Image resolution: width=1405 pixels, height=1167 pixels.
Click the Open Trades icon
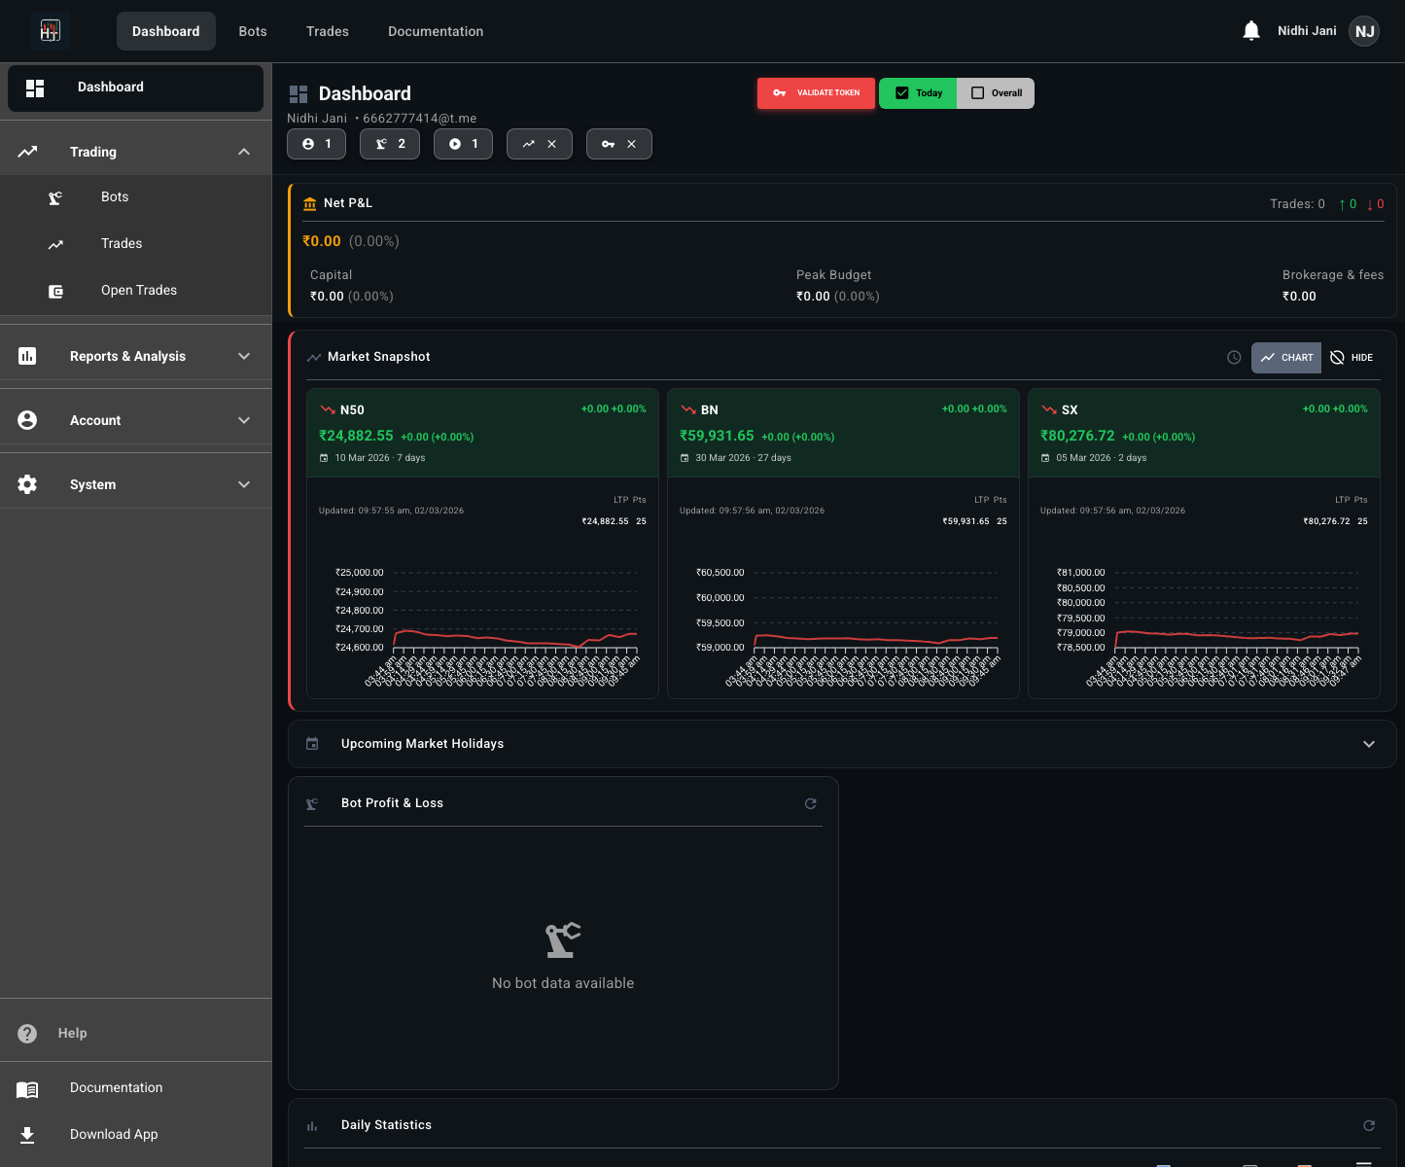(55, 290)
